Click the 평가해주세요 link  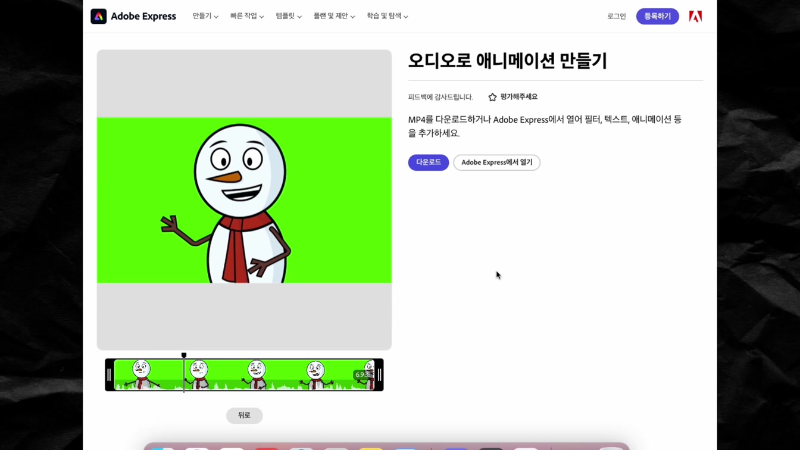pos(518,97)
